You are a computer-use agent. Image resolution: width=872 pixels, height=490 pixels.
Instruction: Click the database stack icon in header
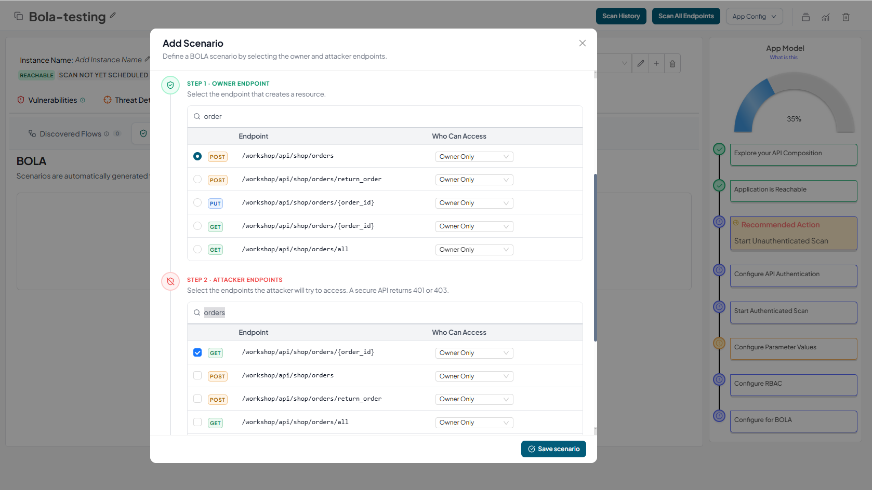[805, 17]
